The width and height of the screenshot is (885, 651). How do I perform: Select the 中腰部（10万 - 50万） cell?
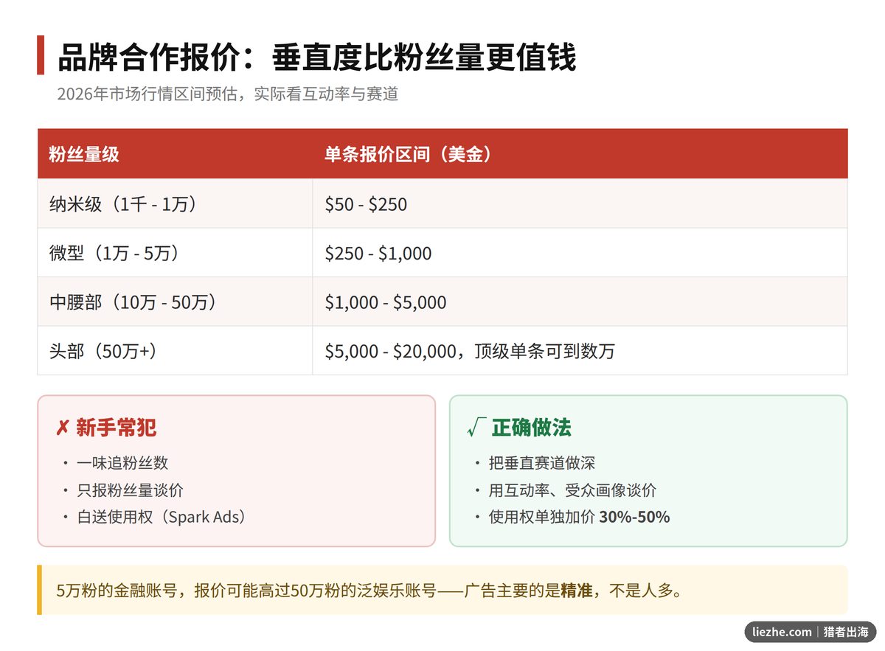coord(175,302)
